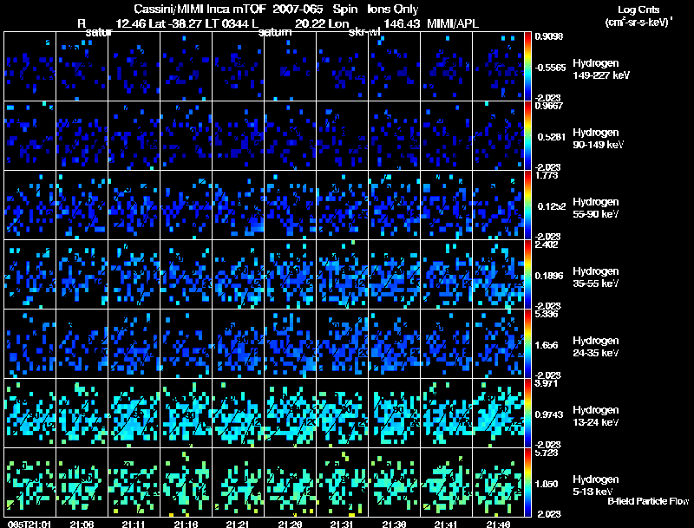
Task: Click the 065T21:01 time axis label
Action: [29, 525]
